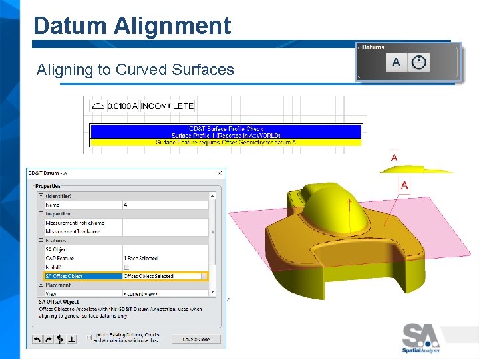The width and height of the screenshot is (479, 359).
Task: Collapse the Inspection section
Action: [x=41, y=213]
